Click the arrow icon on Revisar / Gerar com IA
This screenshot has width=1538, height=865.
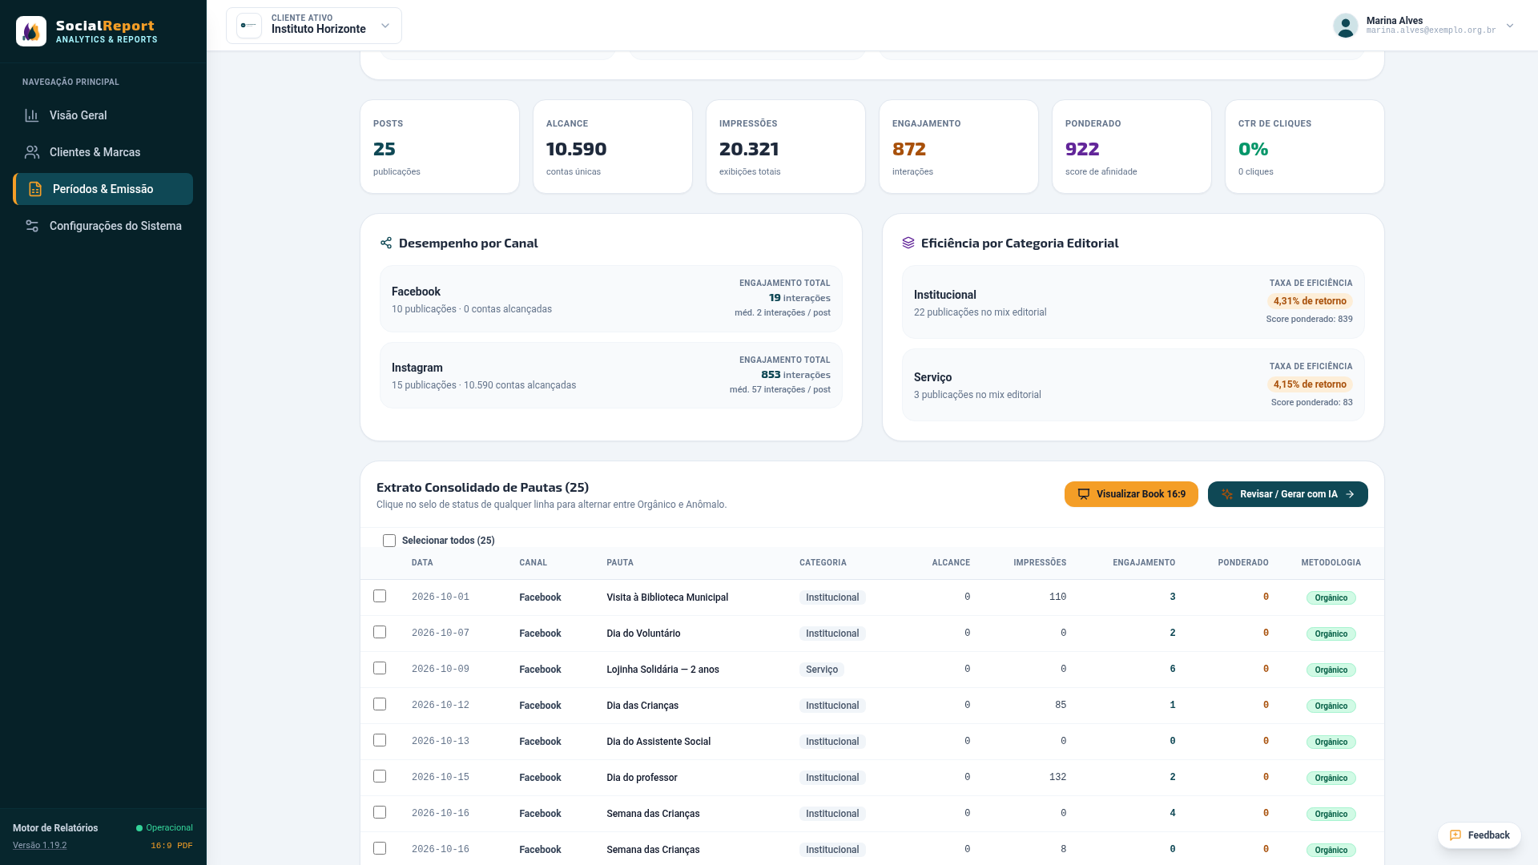coord(1350,494)
